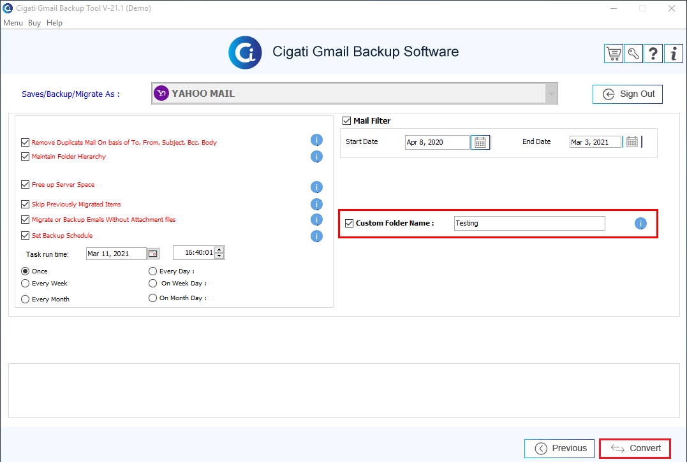This screenshot has height=462, width=687.
Task: Click the Cigati logo in the header
Action: point(246,52)
